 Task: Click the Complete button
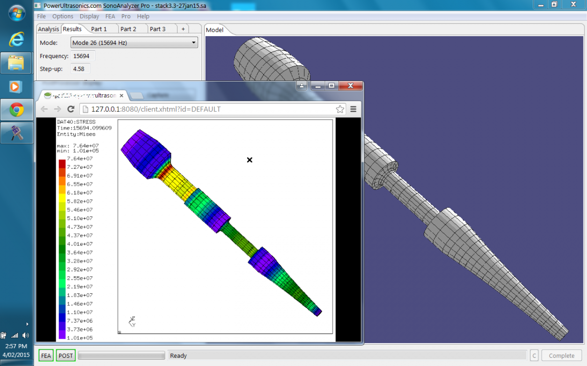(562, 356)
